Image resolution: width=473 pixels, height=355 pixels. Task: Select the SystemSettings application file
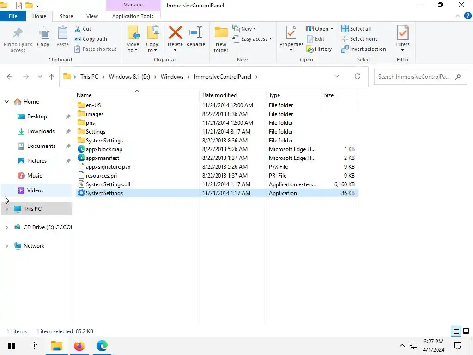217,193
